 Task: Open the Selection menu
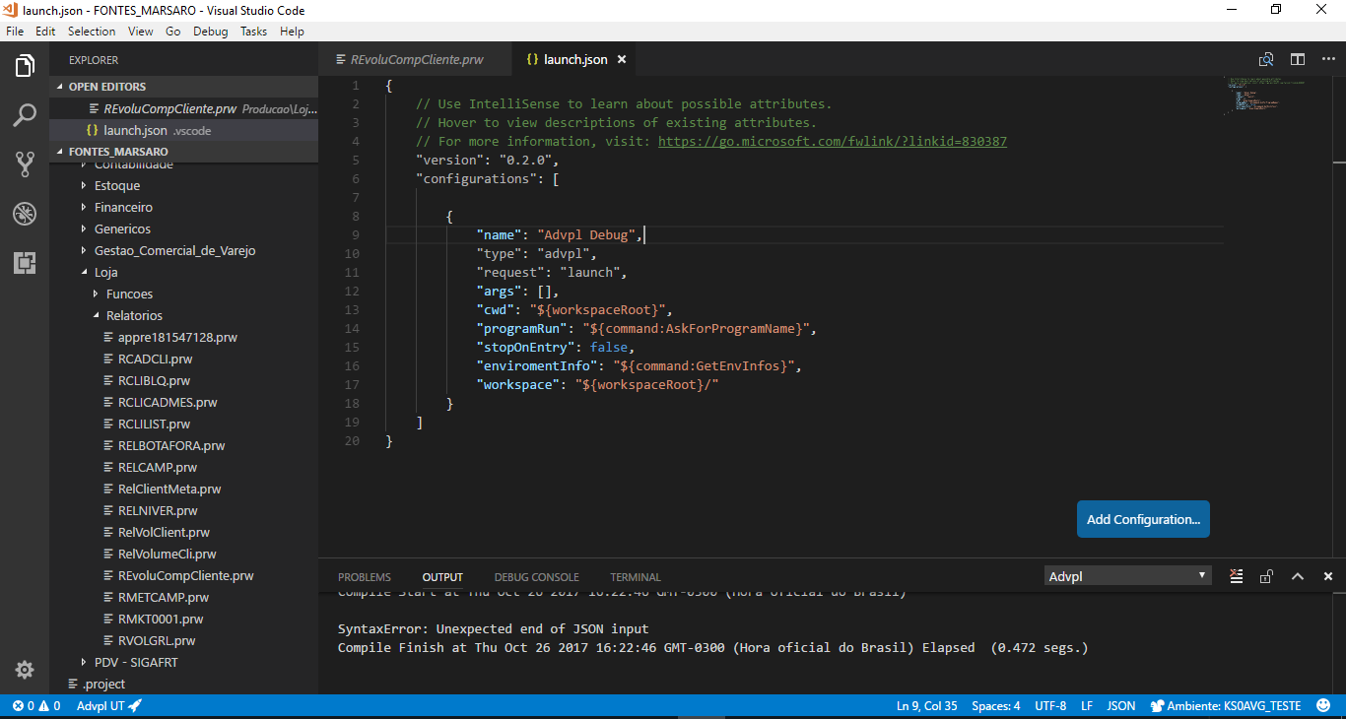point(92,32)
